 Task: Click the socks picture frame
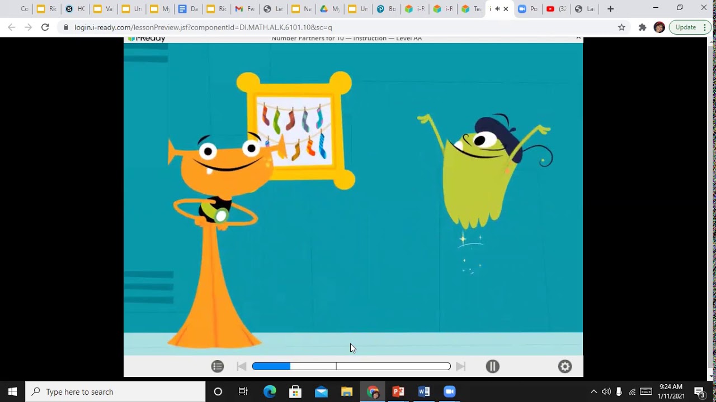tap(295, 130)
